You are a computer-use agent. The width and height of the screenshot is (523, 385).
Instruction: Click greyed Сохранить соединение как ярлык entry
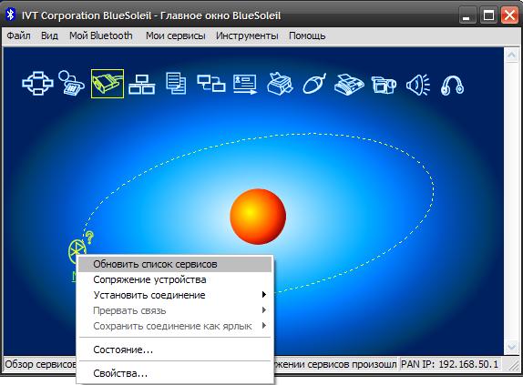tap(175, 326)
